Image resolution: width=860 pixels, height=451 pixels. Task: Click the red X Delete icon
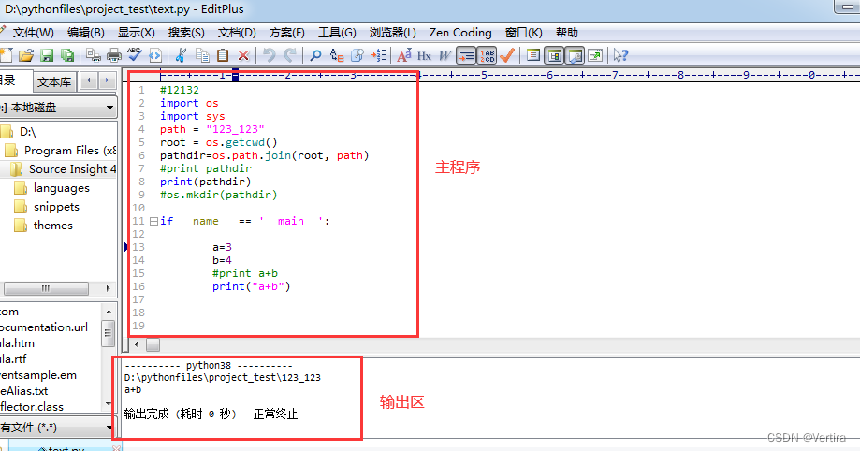coord(243,55)
